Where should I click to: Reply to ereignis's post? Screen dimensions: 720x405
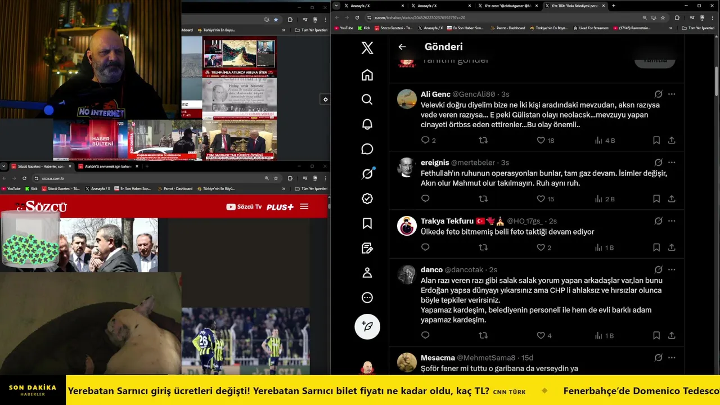[425, 199]
